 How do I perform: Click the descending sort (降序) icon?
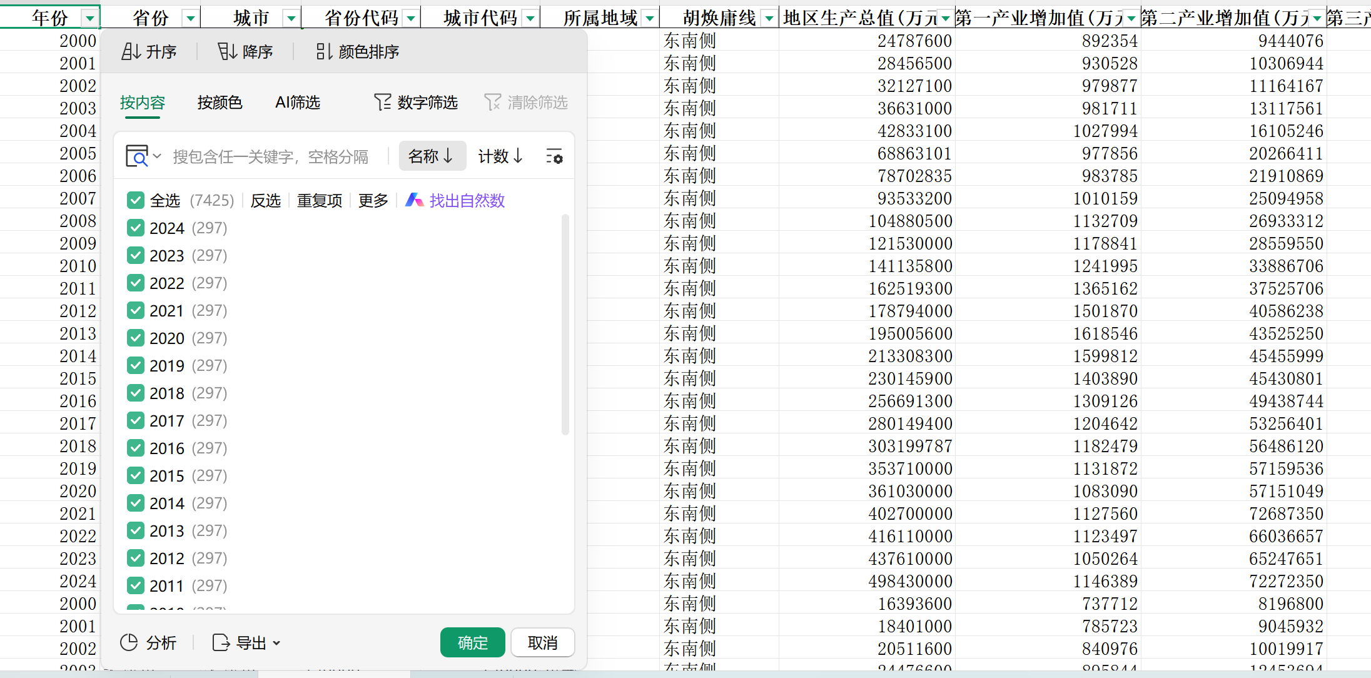coord(227,52)
